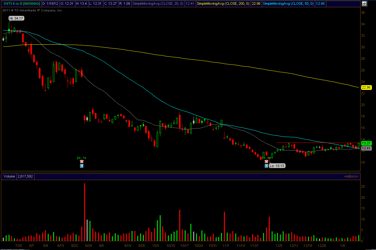Click the R: 1.09 range value
Screen dimensions: 376x250
tap(125, 3)
